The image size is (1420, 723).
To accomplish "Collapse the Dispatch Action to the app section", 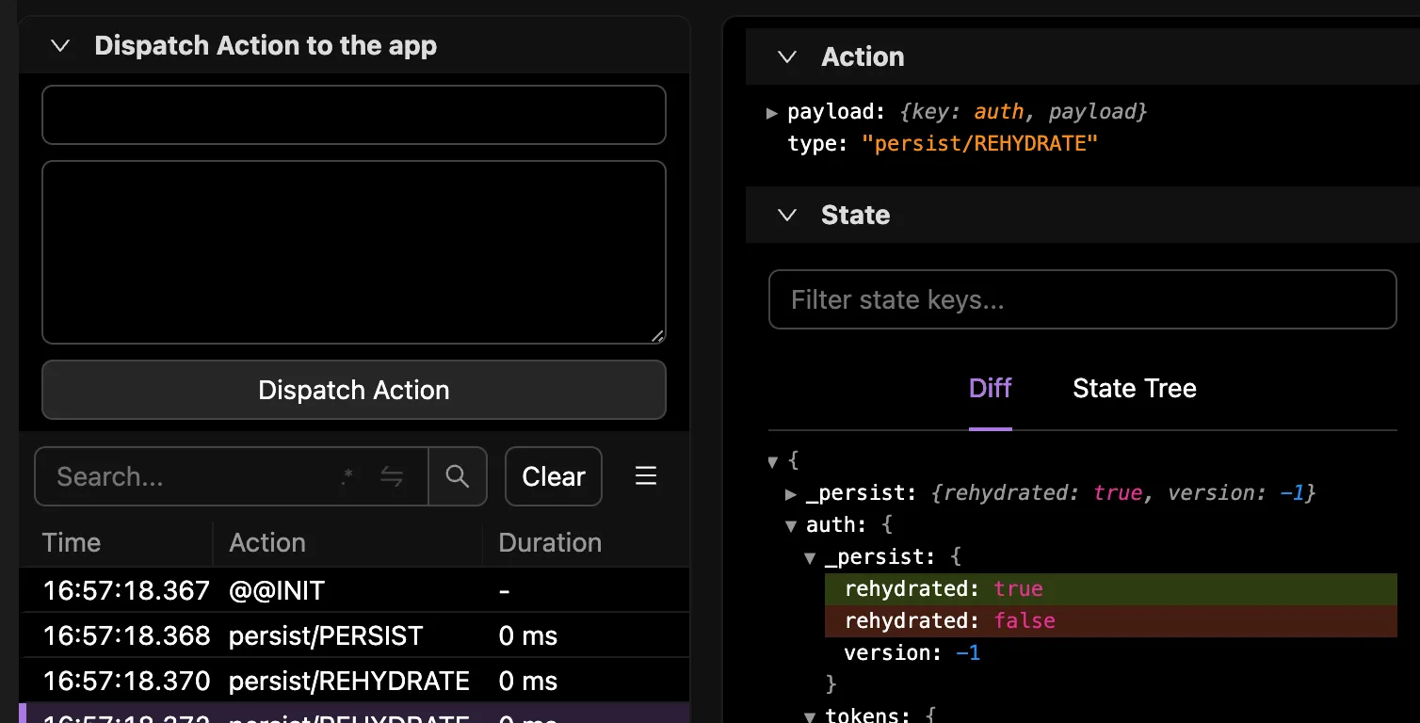I will [60, 45].
